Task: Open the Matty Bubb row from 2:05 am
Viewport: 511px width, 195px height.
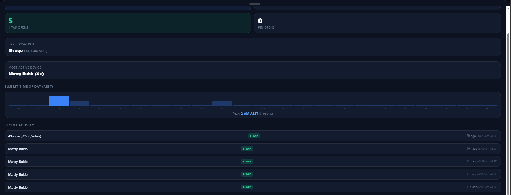Action: coord(253,187)
